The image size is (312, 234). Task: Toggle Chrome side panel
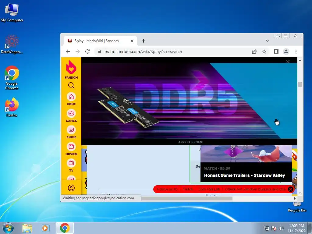pyautogui.click(x=276, y=51)
